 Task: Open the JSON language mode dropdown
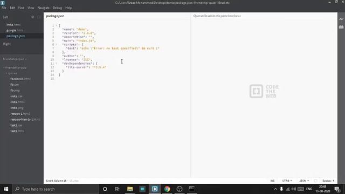304,181
